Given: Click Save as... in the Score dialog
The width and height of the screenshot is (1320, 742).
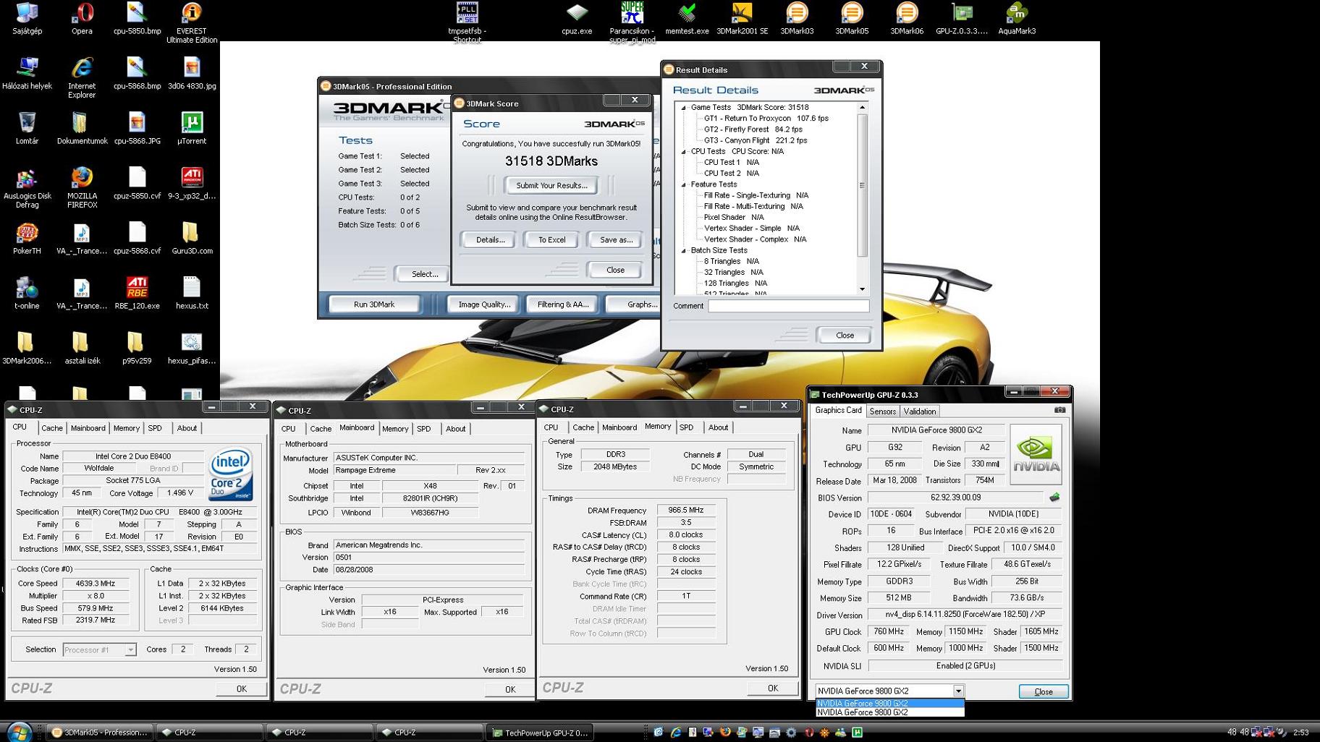Looking at the screenshot, I should point(616,239).
